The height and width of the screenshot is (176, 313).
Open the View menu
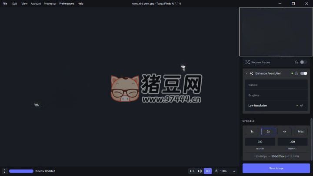point(24,3)
